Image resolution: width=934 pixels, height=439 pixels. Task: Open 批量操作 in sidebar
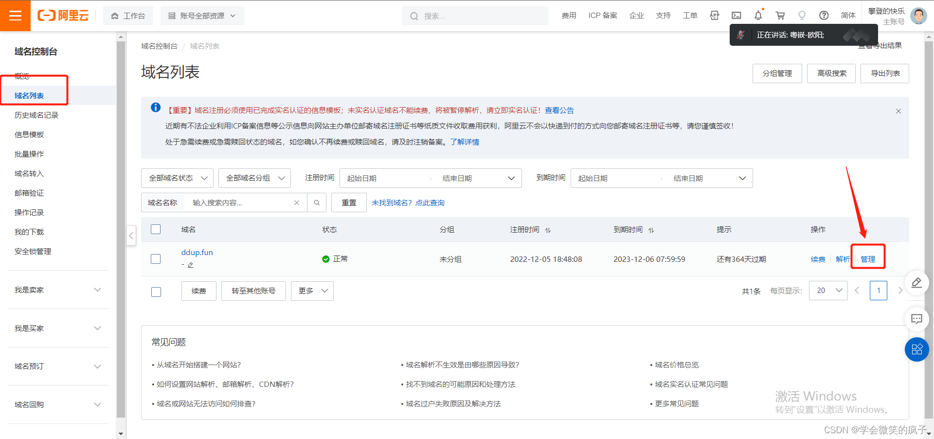coord(29,154)
